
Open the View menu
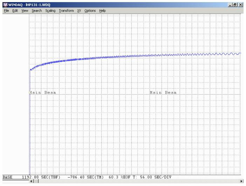coord(25,11)
